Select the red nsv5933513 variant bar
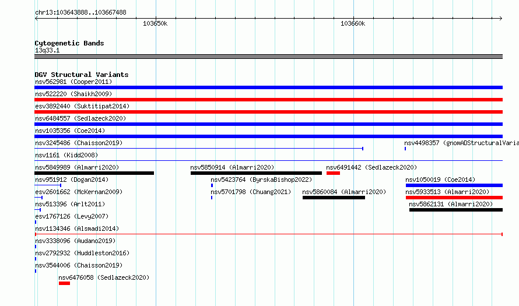Screen dimensions: 519x306 click(454, 198)
